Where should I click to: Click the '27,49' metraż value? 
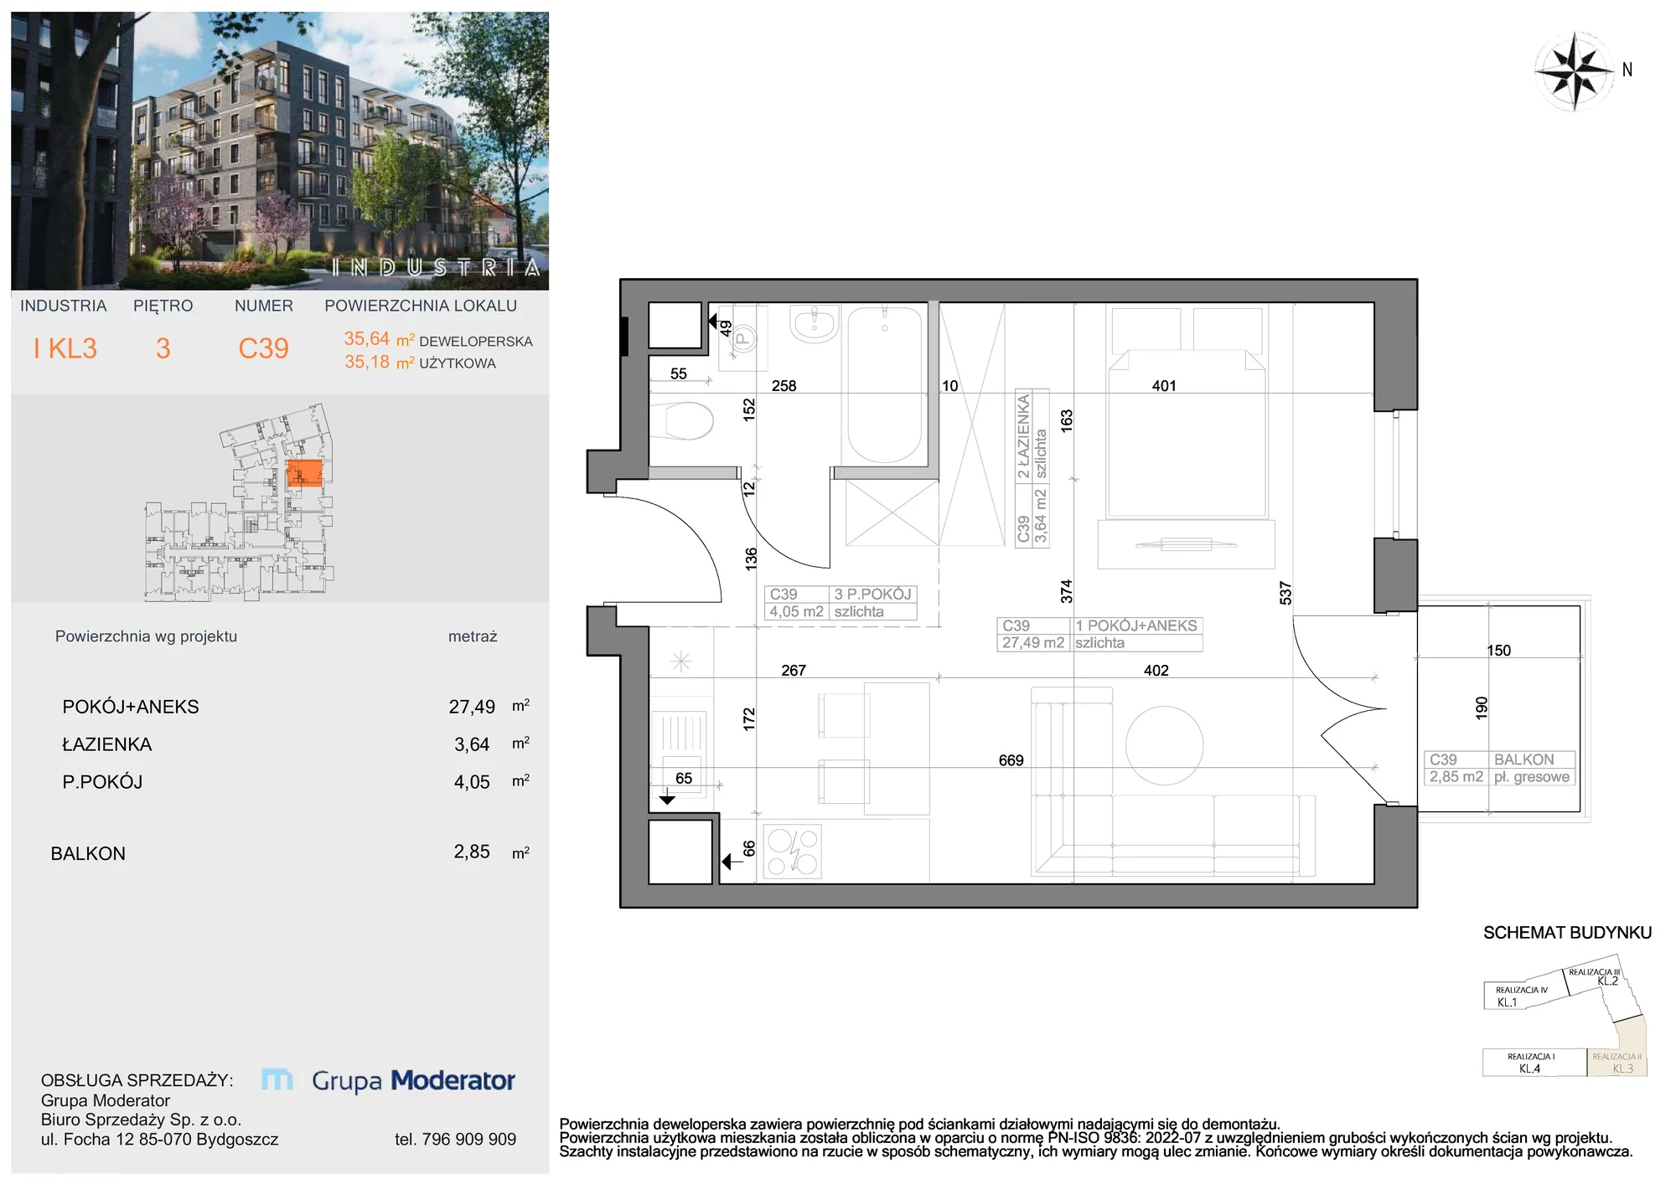[472, 708]
